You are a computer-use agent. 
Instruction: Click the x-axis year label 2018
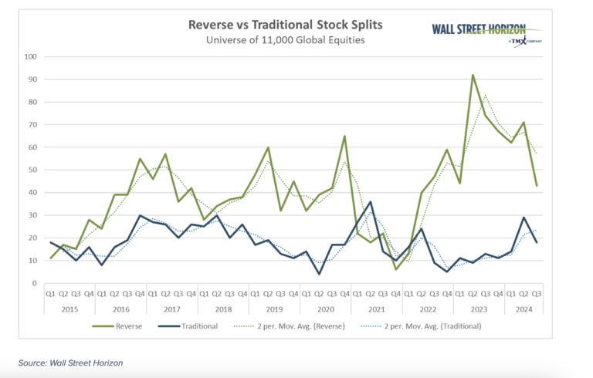pos(223,309)
